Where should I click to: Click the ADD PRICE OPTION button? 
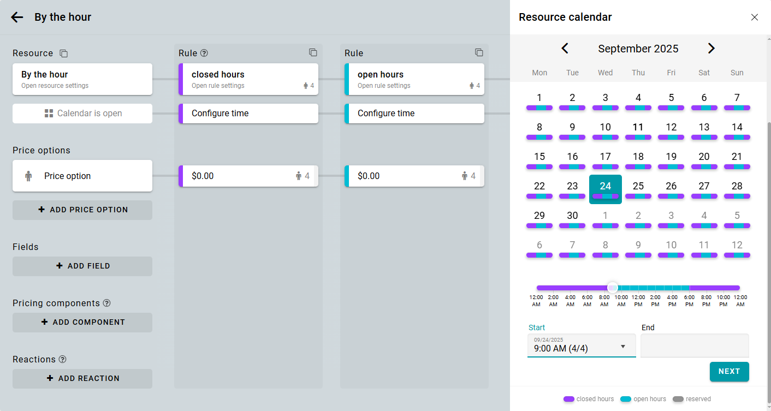pyautogui.click(x=82, y=210)
